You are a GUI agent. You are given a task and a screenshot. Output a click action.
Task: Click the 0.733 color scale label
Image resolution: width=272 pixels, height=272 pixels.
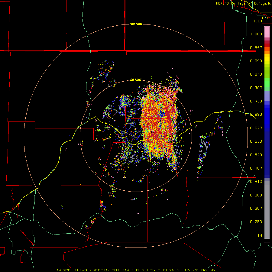256,101
